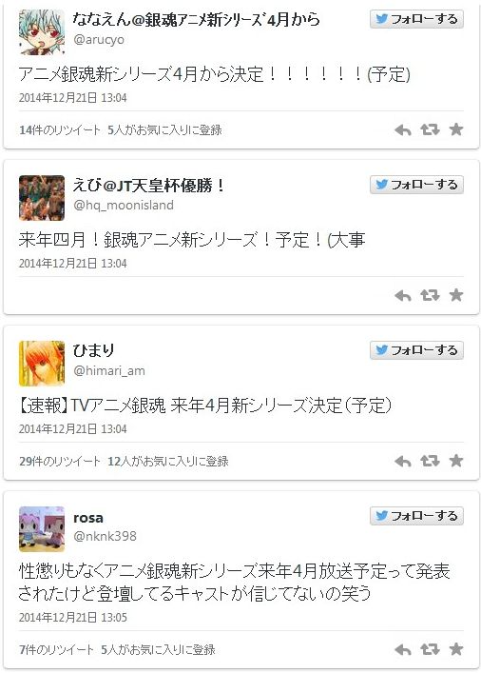Favorite the @himari_am tweet with star
Screen dimensions: 481x673
point(456,461)
